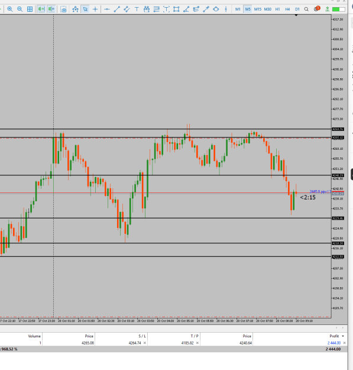Screen dimensions: 353x370
Task: Choose the text label tool
Action: [x=137, y=9]
